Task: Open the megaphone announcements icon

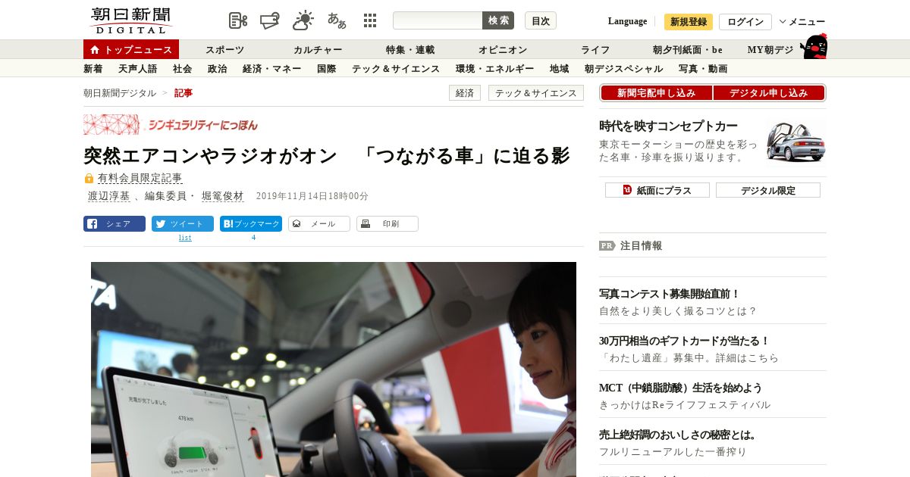Action: pyautogui.click(x=270, y=20)
